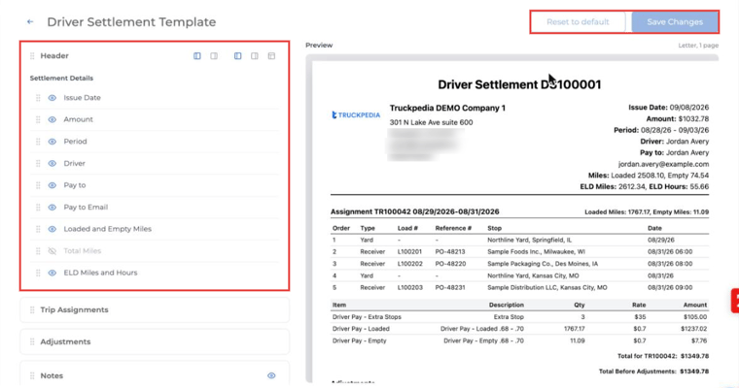739x388 pixels.
Task: Hide the Driver field with its eye icon
Action: tap(53, 163)
